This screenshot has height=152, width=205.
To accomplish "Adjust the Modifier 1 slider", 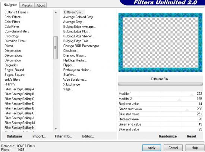I will click(160, 94).
